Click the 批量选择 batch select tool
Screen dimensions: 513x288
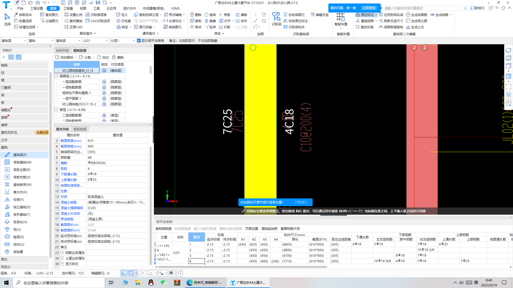tap(23, 21)
